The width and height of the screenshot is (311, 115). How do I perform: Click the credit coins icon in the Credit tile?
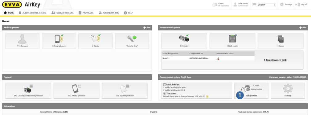point(246,88)
